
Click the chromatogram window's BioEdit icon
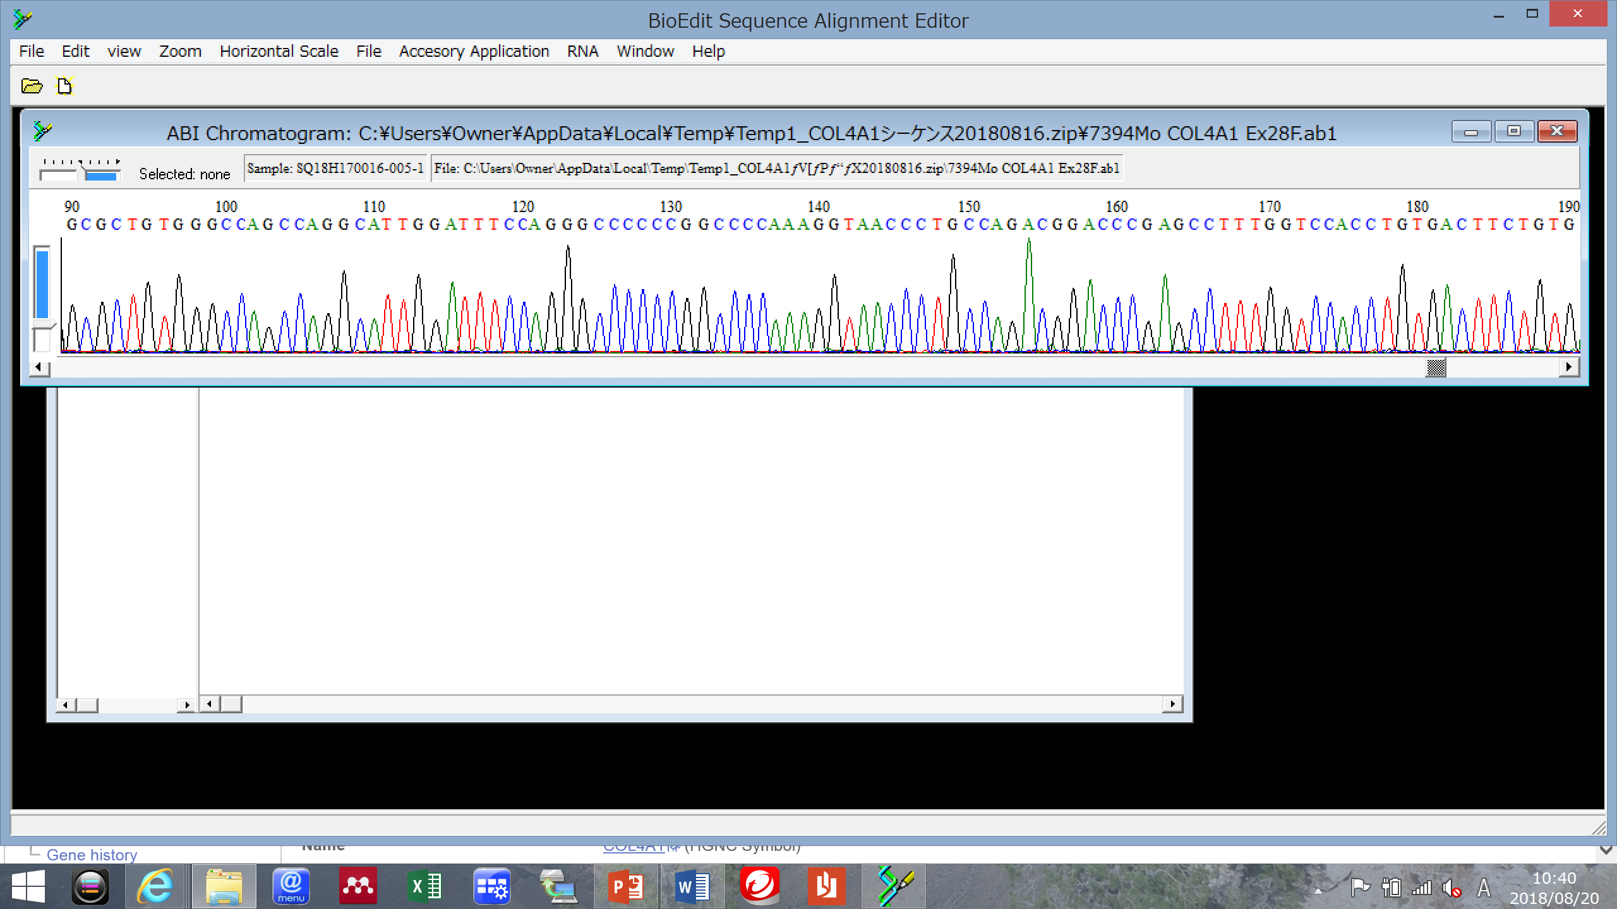click(x=42, y=131)
